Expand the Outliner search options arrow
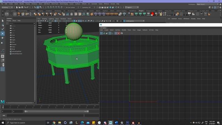222x125 pixels. (34, 24)
